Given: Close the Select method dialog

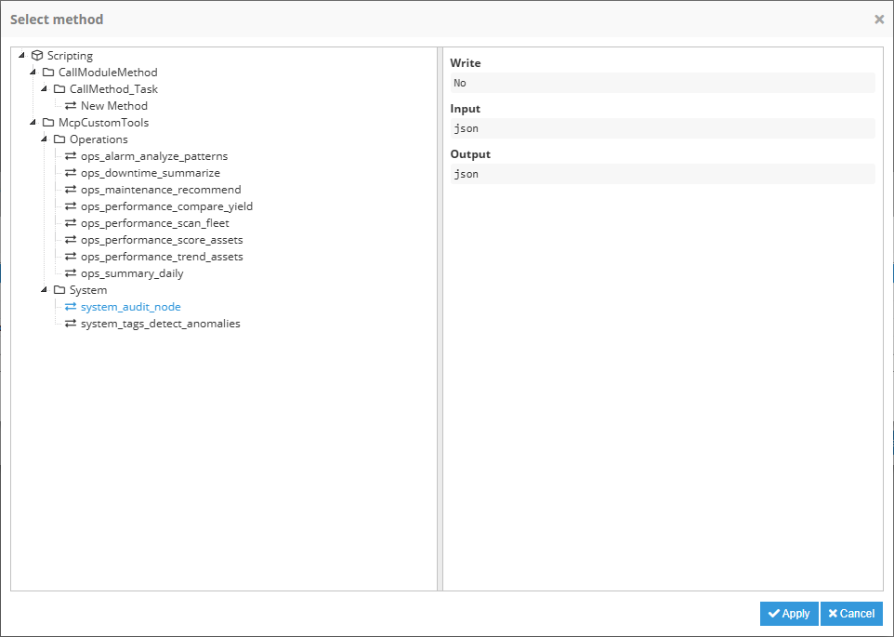Looking at the screenshot, I should (x=879, y=20).
